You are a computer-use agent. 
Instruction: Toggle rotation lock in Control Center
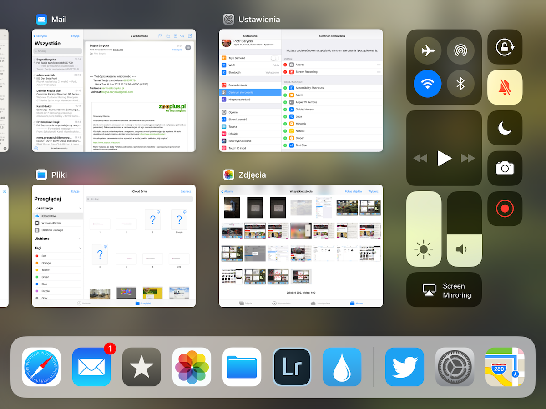(x=505, y=47)
